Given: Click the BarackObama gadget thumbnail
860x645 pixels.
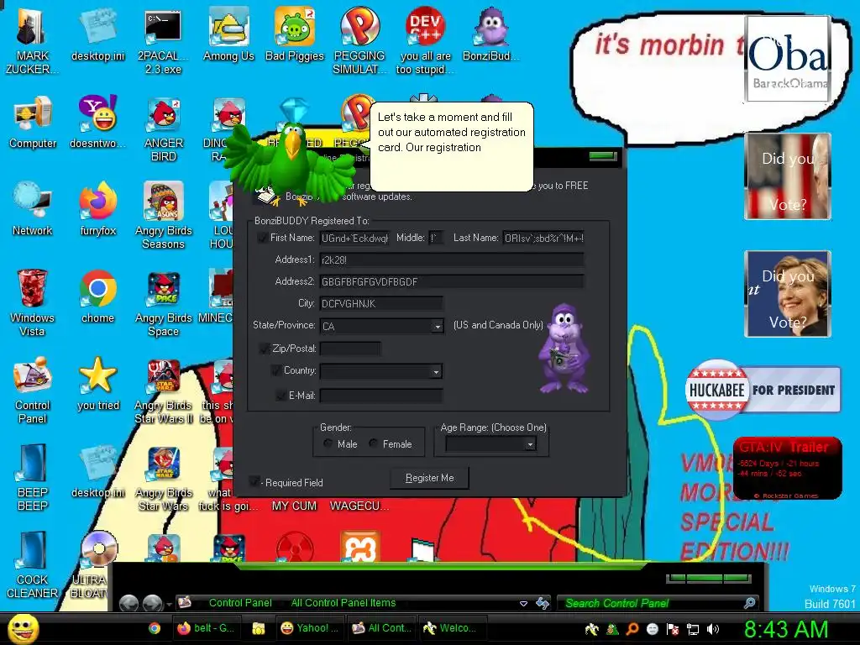Looking at the screenshot, I should point(788,59).
